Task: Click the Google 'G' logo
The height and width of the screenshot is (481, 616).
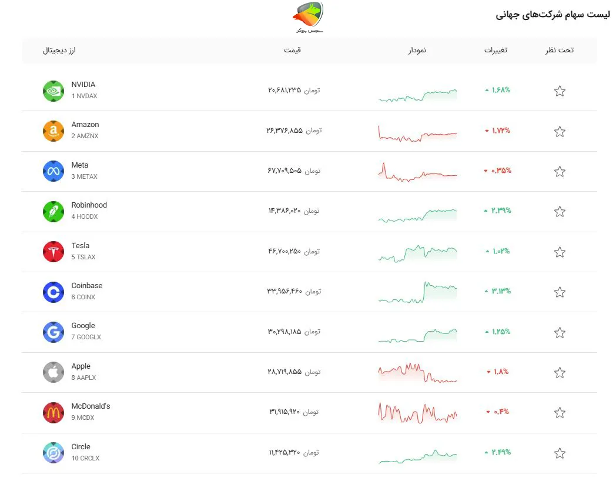Action: pos(53,332)
